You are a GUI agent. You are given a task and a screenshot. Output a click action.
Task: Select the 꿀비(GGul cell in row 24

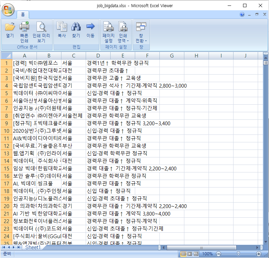tap(49, 236)
